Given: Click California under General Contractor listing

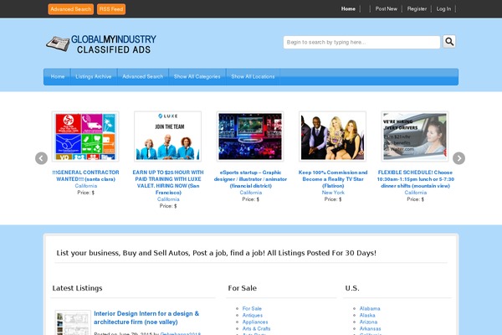Looking at the screenshot, I should (86, 186).
